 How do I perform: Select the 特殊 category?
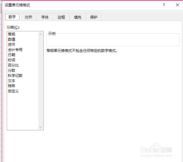coord(12,86)
